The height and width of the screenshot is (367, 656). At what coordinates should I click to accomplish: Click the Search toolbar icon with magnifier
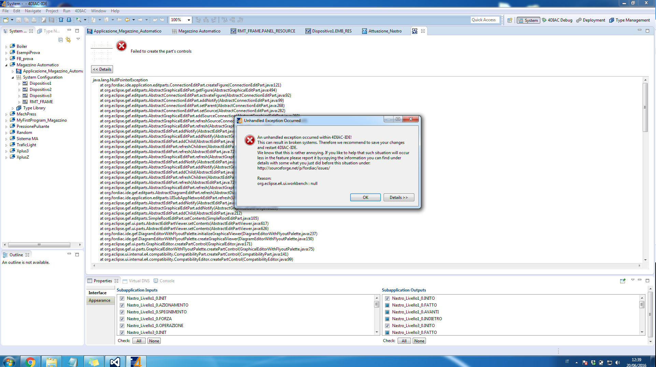pos(79,20)
